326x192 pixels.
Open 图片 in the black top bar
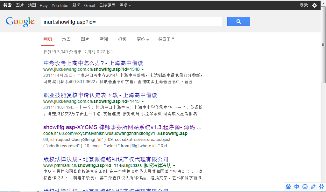pyautogui.click(x=20, y=5)
